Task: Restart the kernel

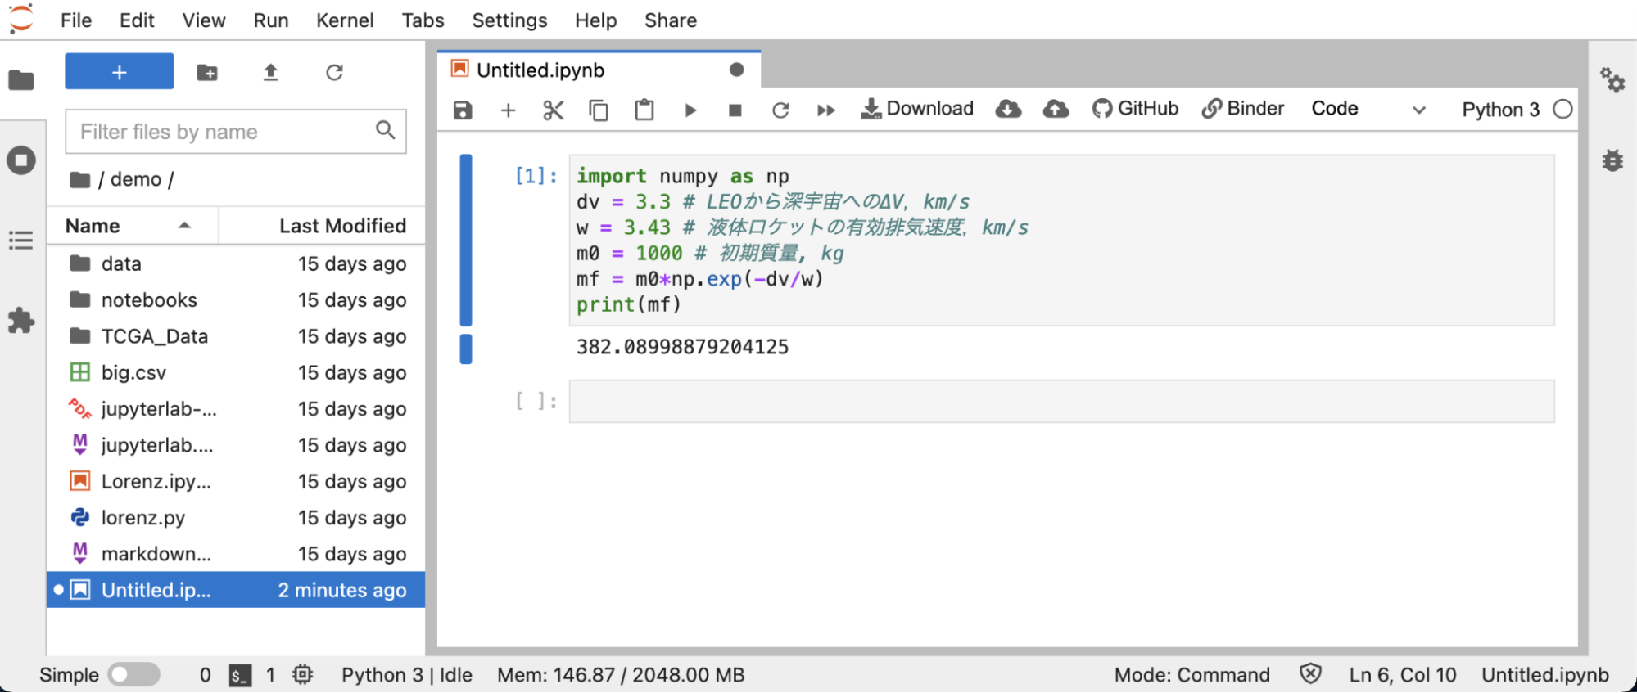Action: point(780,110)
